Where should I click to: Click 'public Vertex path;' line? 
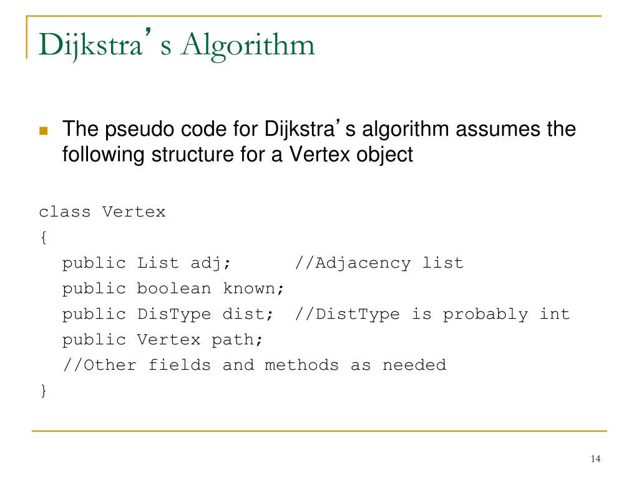point(162,340)
